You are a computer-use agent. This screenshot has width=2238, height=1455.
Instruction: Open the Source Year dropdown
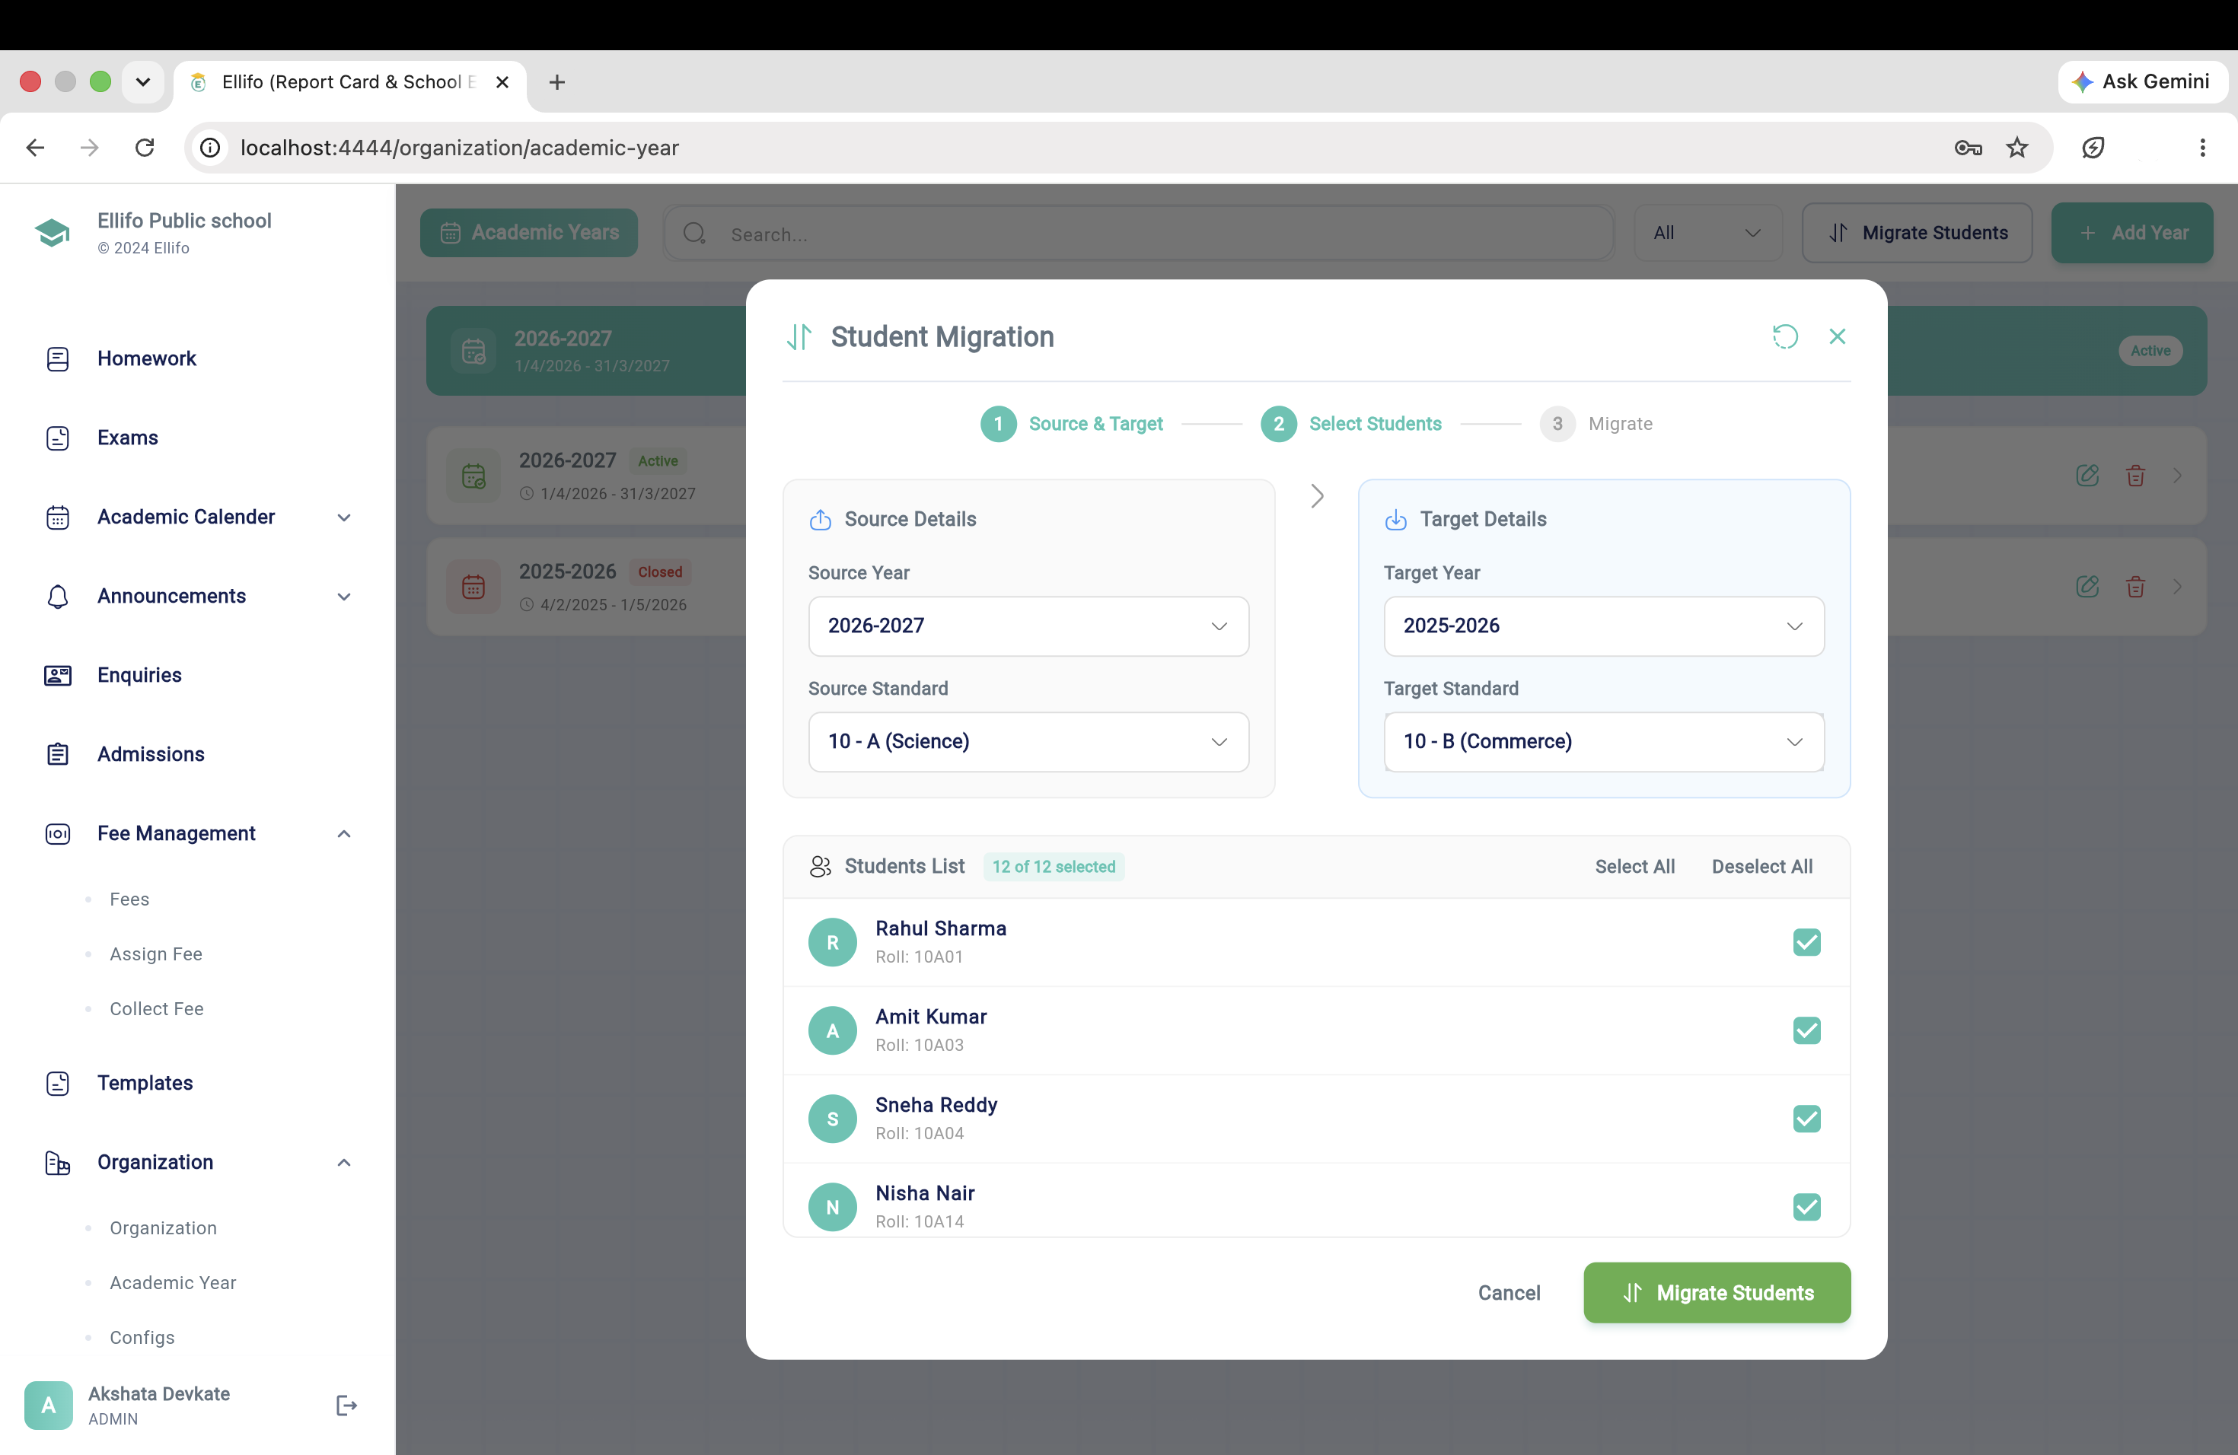pos(1028,626)
